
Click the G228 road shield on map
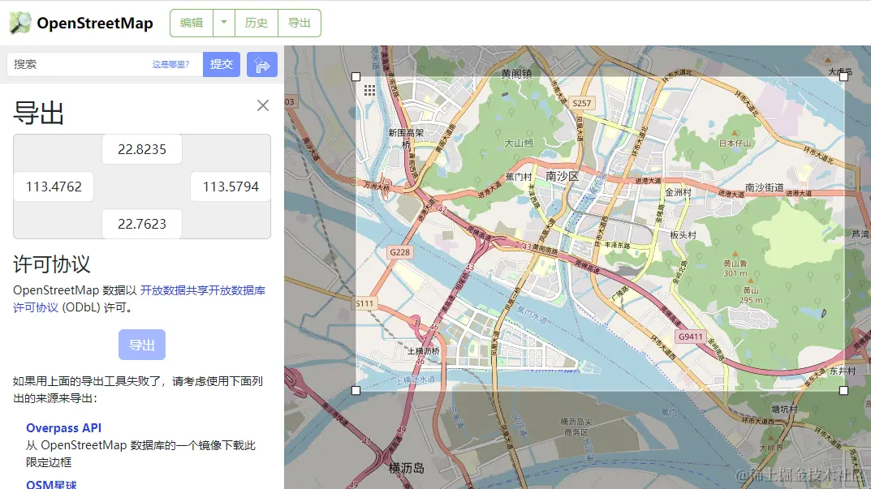399,252
